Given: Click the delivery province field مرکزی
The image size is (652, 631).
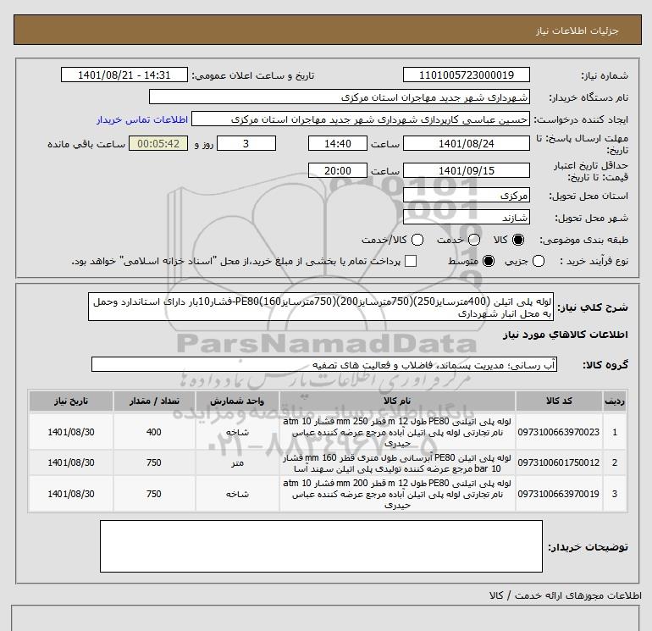Looking at the screenshot, I should point(466,195).
